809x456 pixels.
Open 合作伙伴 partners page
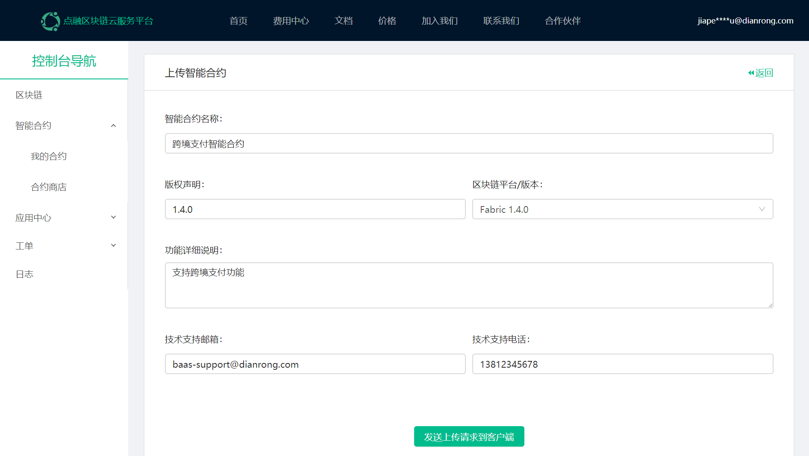(563, 20)
